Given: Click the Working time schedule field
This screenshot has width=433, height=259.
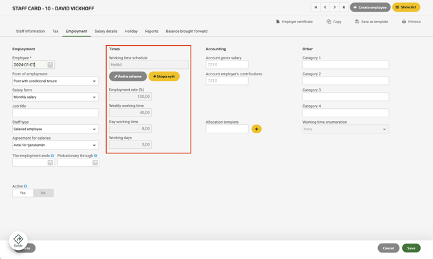Looking at the screenshot, I should coord(149,65).
